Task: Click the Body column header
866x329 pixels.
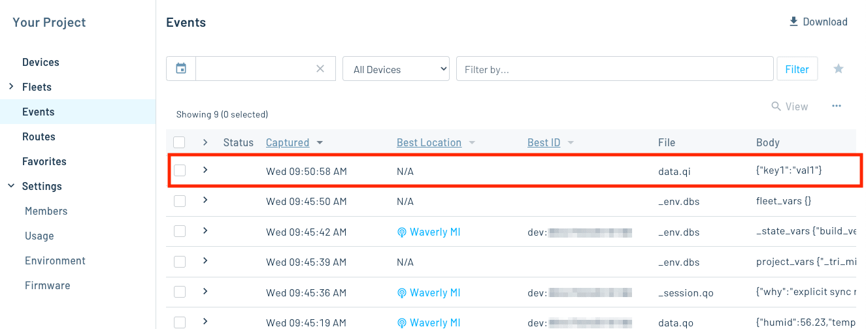Action: point(768,142)
